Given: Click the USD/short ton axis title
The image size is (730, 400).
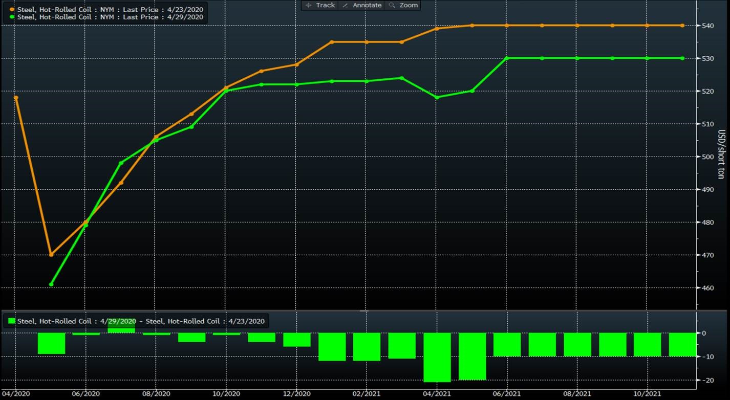Looking at the screenshot, I should coord(721,153).
